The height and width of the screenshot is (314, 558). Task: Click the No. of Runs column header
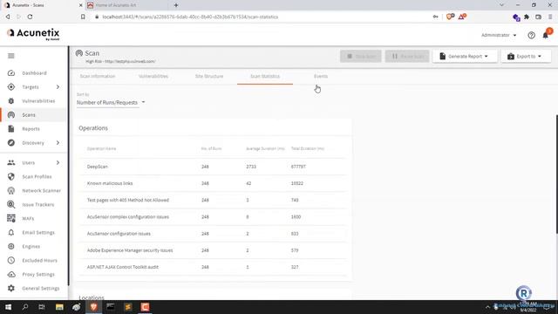(x=211, y=148)
